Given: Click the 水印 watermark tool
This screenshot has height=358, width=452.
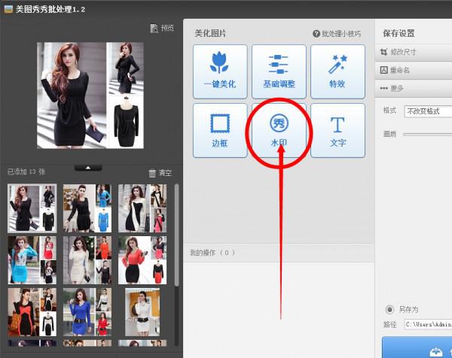Looking at the screenshot, I should (x=279, y=130).
